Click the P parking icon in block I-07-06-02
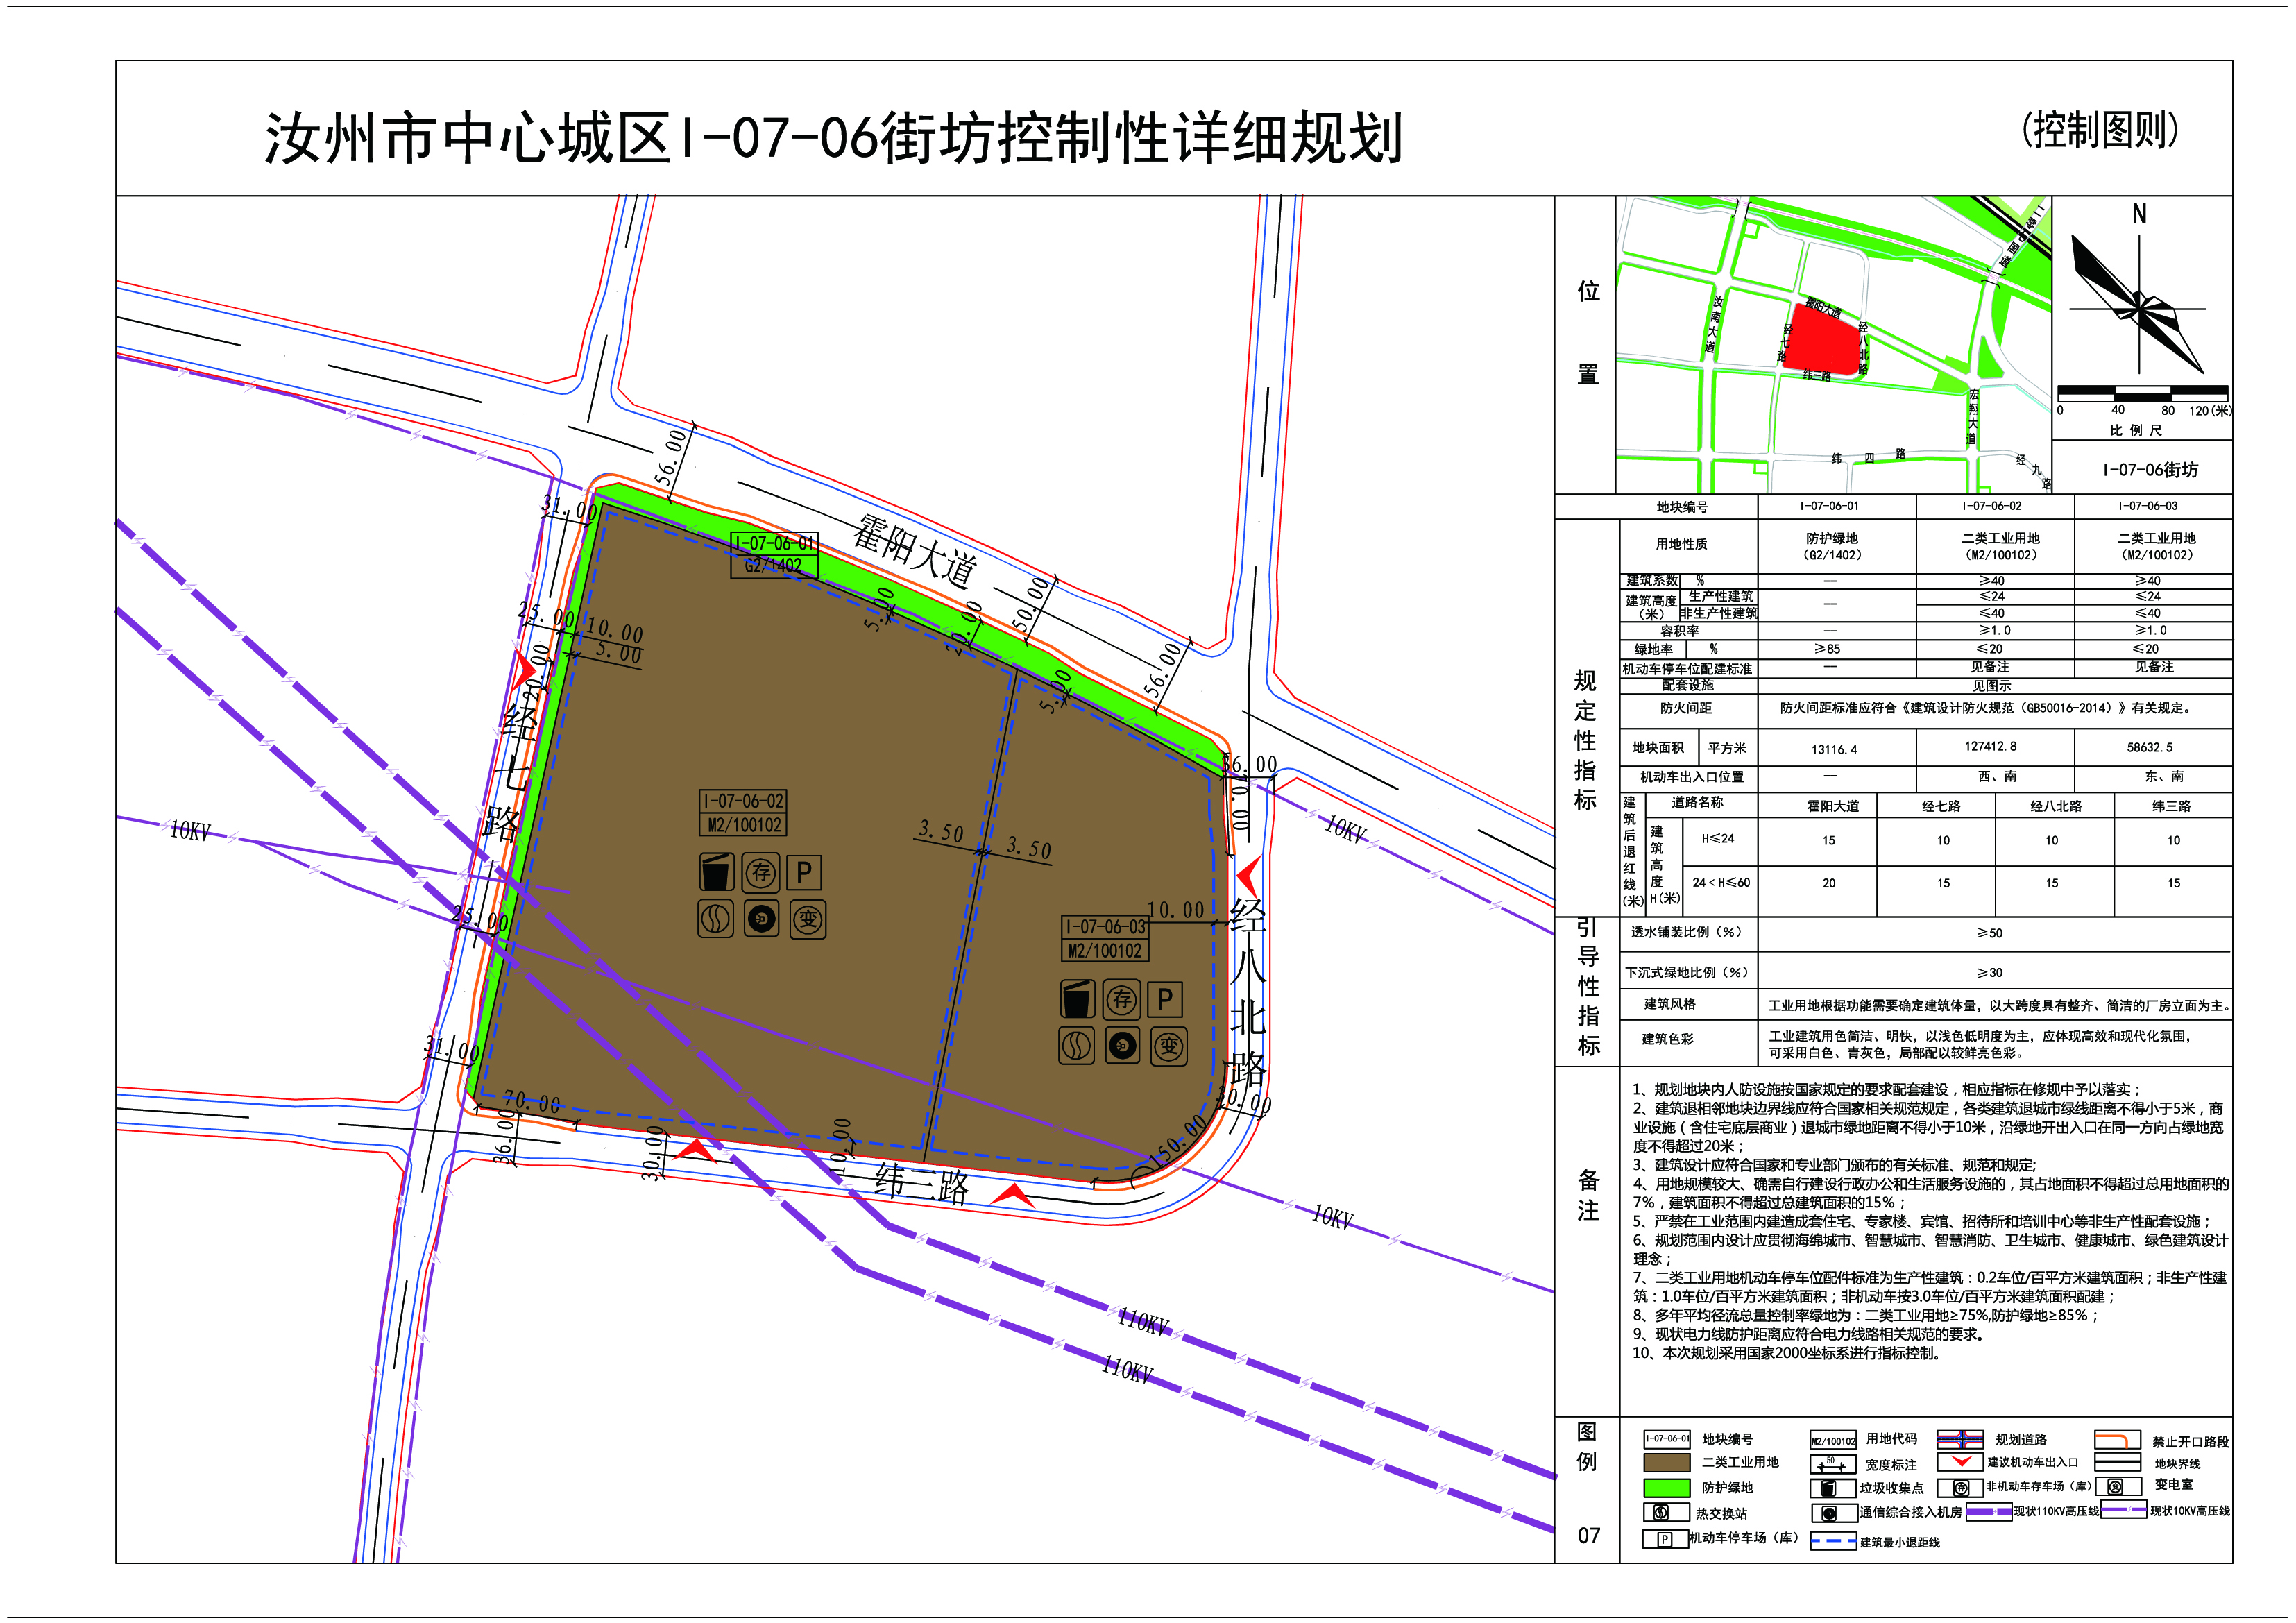This screenshot has height=1623, width=2296. point(804,872)
